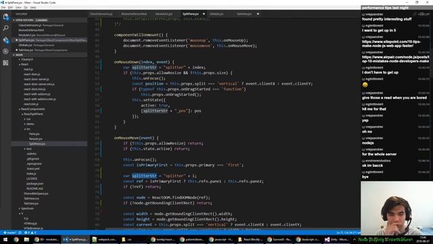The height and width of the screenshot is (244, 433).
Task: Click the 'bye' chat message
Action: [x=365, y=177]
